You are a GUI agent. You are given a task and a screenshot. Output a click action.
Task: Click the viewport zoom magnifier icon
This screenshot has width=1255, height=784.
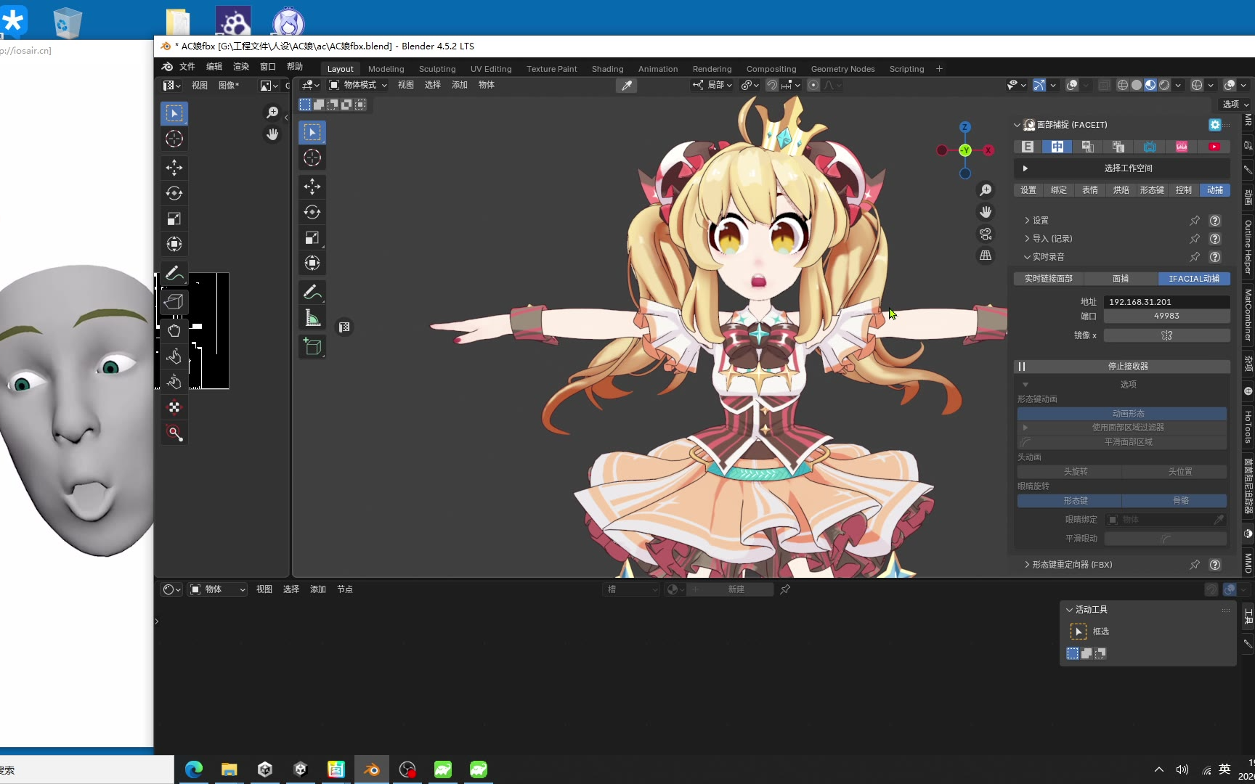(986, 190)
